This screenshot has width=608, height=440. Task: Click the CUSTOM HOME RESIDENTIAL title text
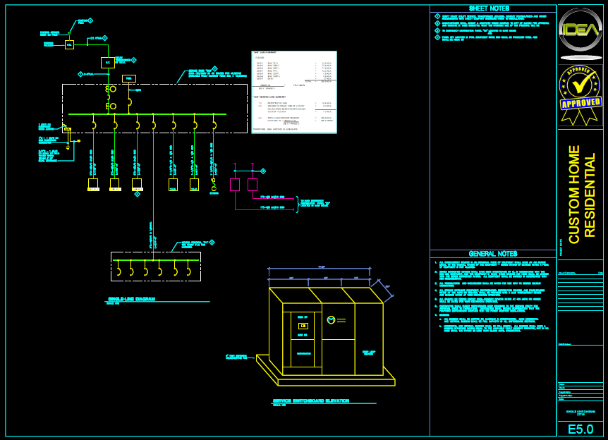point(582,194)
